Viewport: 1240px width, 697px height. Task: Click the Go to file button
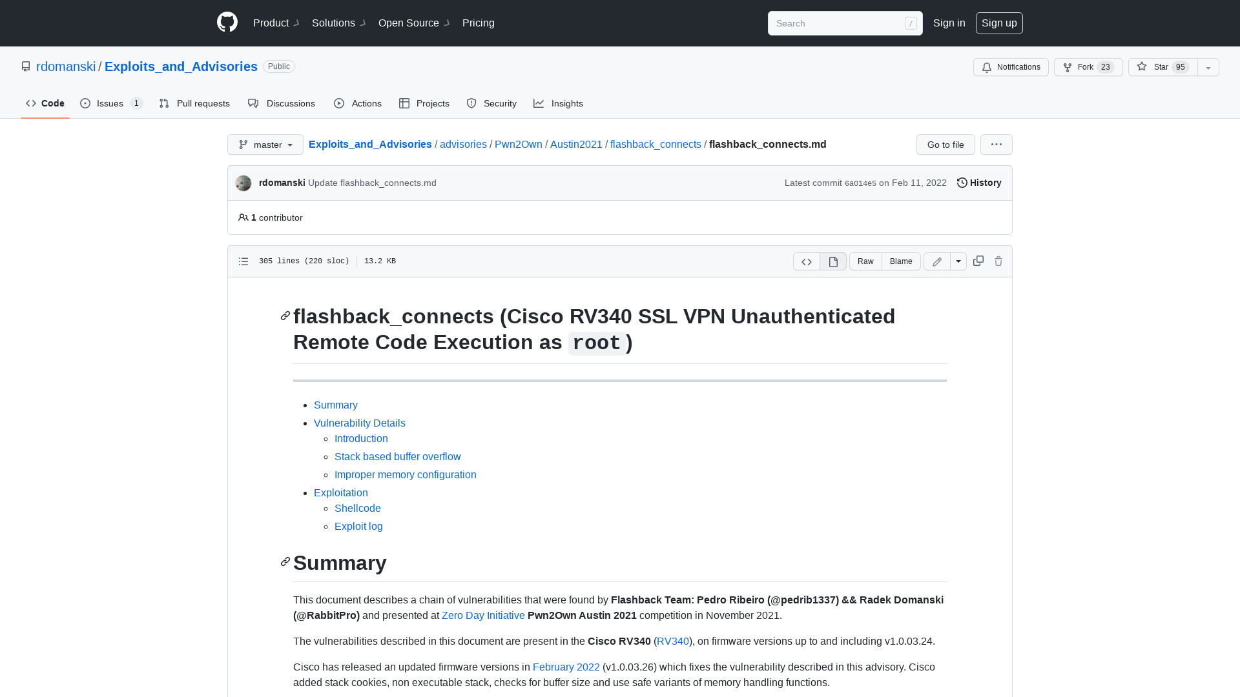tap(945, 145)
